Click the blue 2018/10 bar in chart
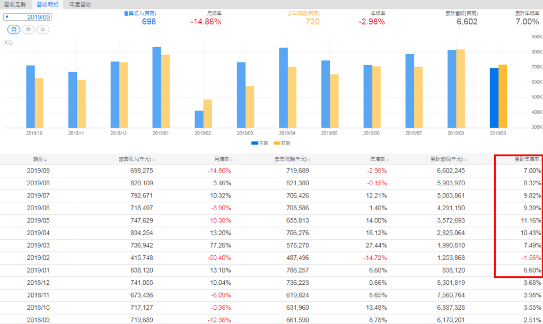Screen dimensions: 543x324 pyautogui.click(x=30, y=97)
